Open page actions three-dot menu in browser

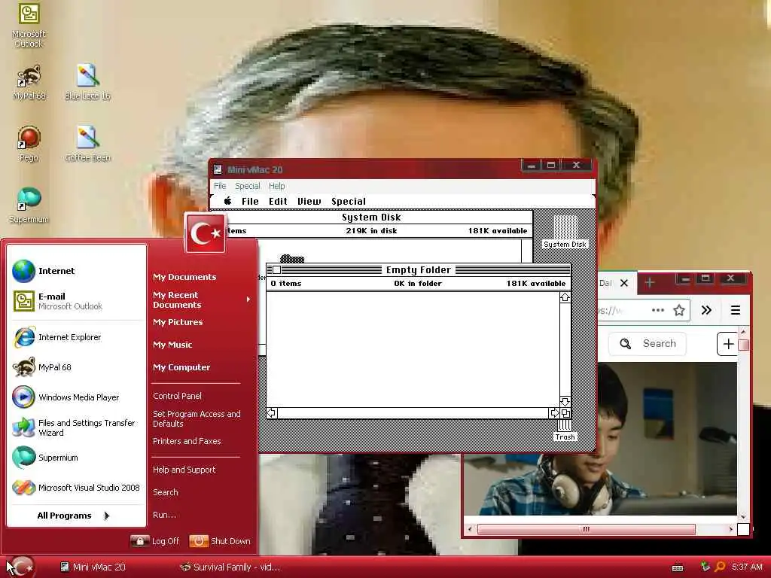tap(658, 310)
